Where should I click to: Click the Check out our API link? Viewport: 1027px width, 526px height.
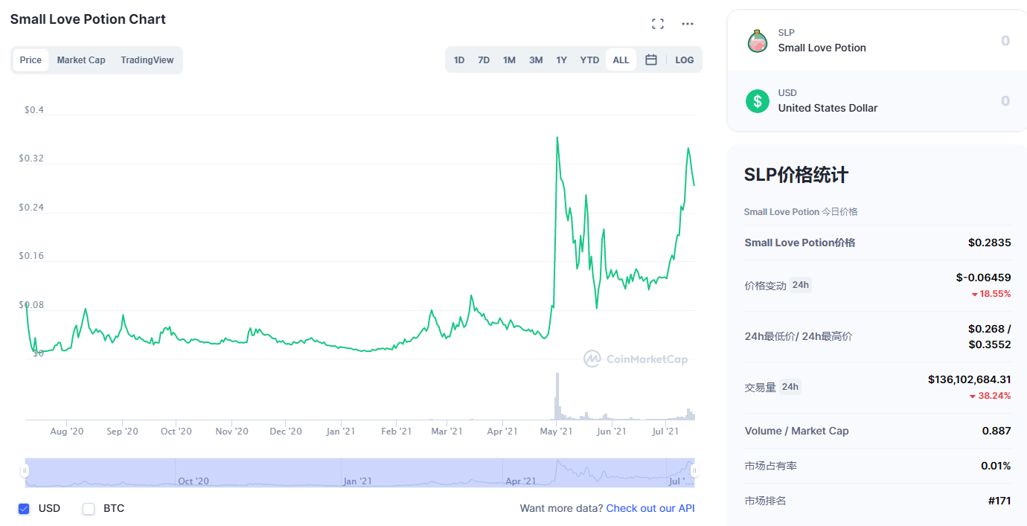[650, 508]
